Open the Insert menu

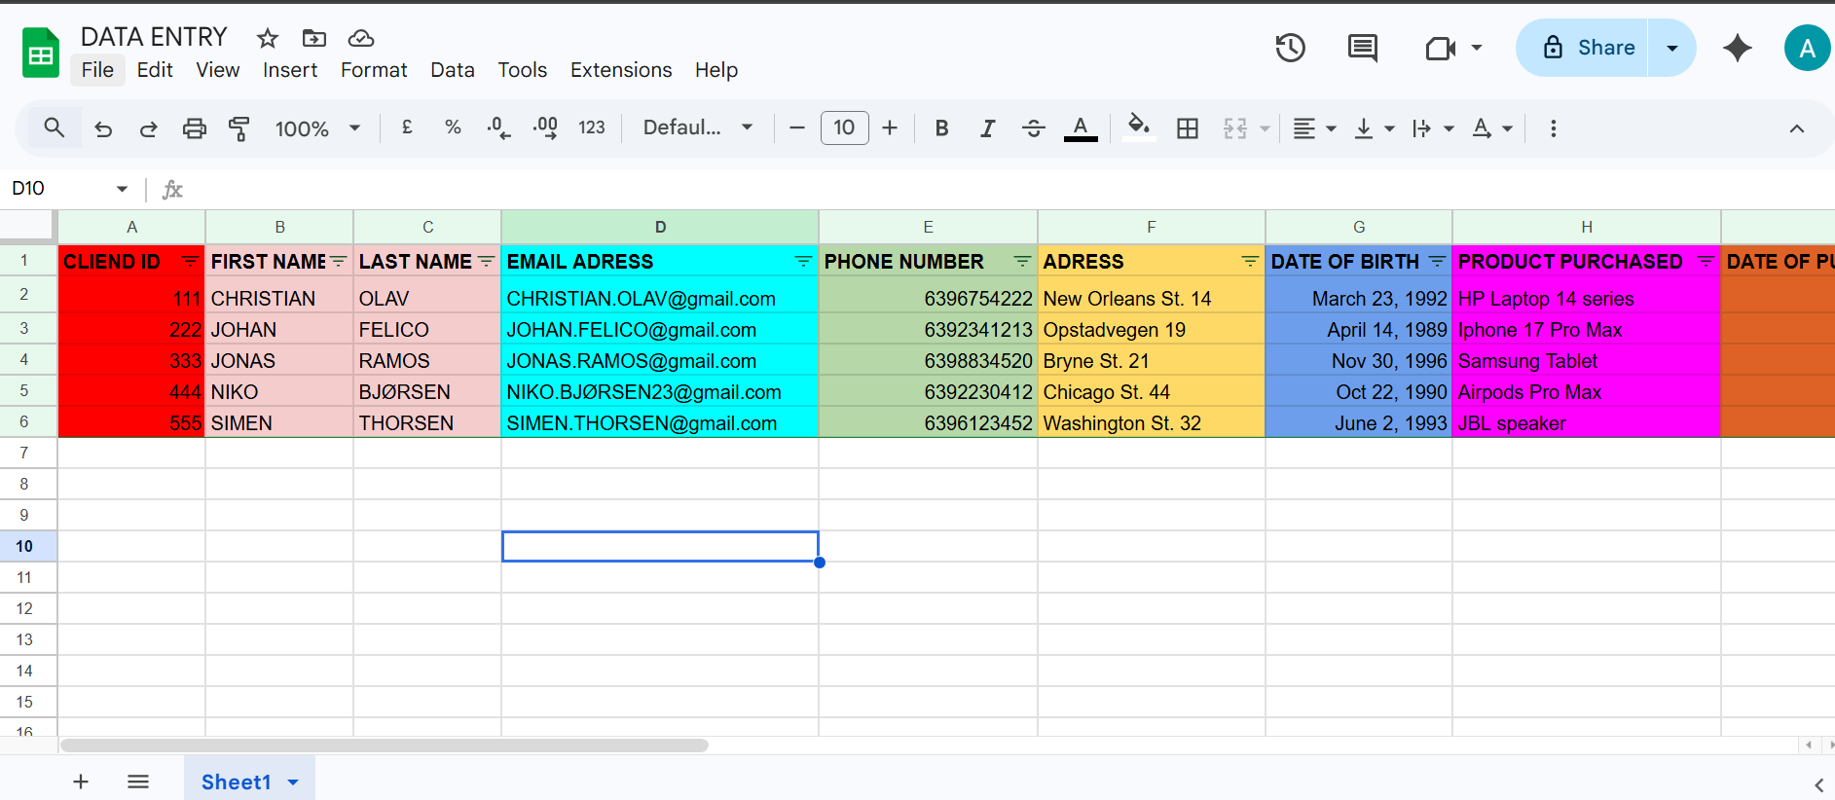tap(290, 70)
